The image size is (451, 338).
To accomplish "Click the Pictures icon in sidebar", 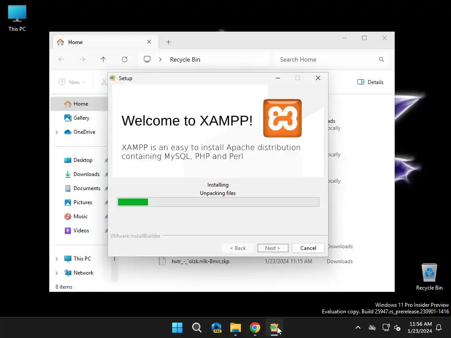I will coord(67,202).
